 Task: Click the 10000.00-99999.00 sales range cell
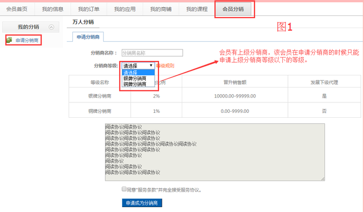235,96
